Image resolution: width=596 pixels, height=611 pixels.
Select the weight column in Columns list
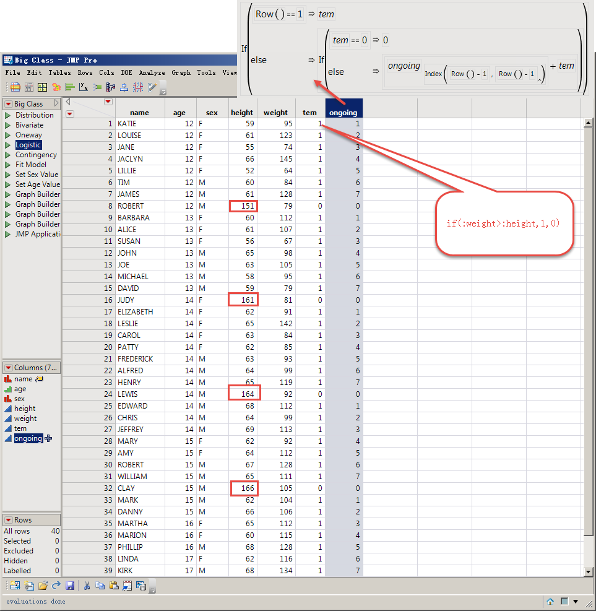pos(25,418)
